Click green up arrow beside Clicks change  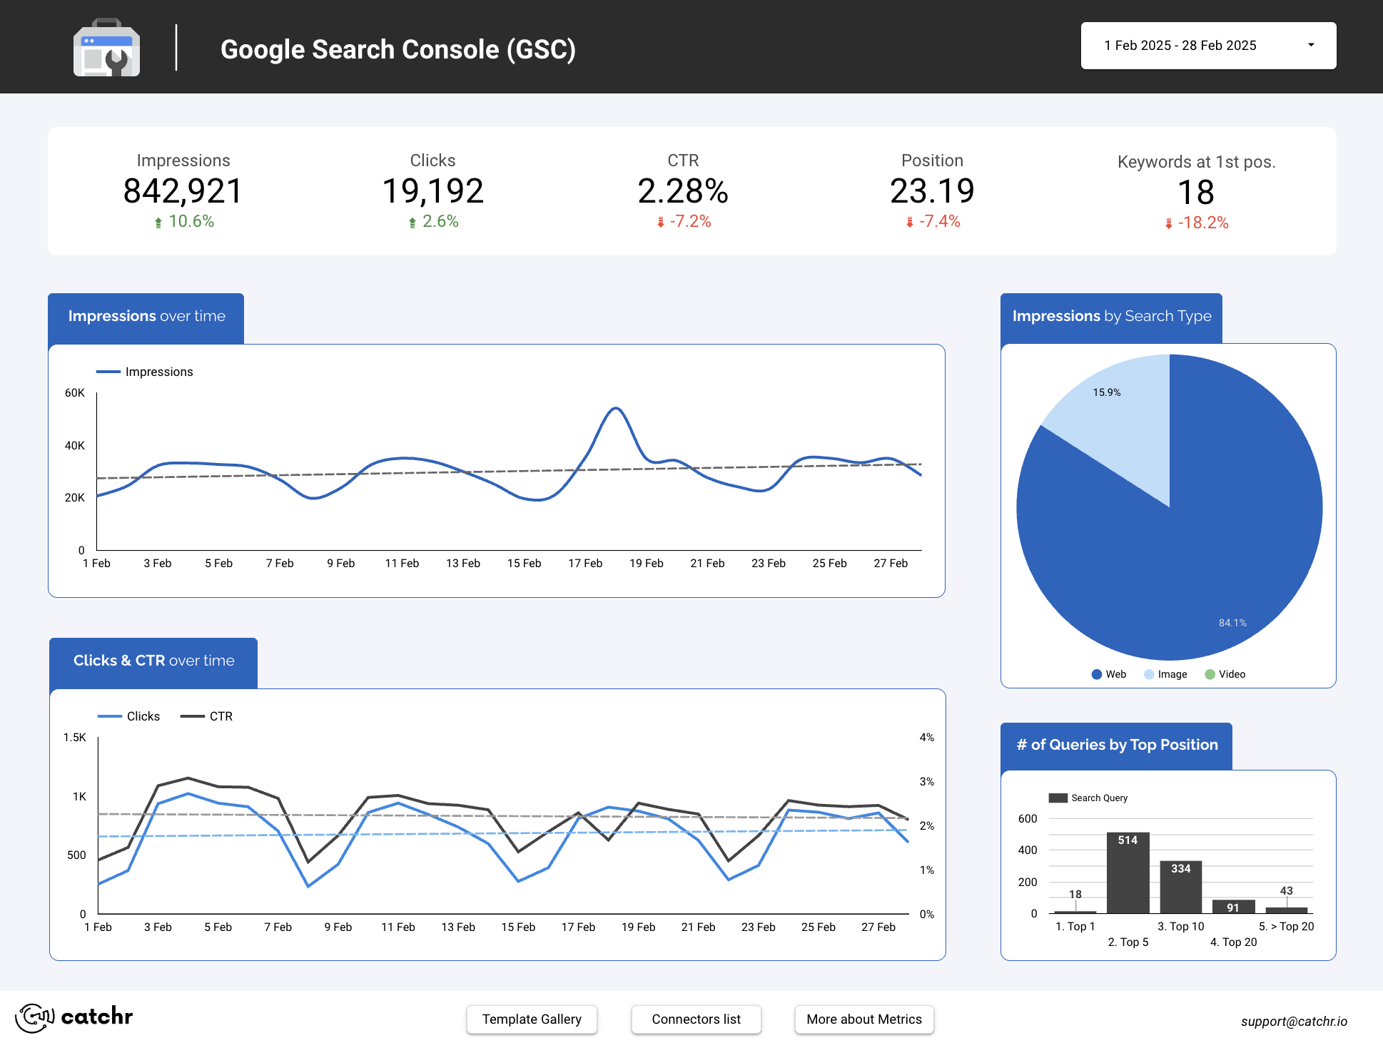pos(412,222)
